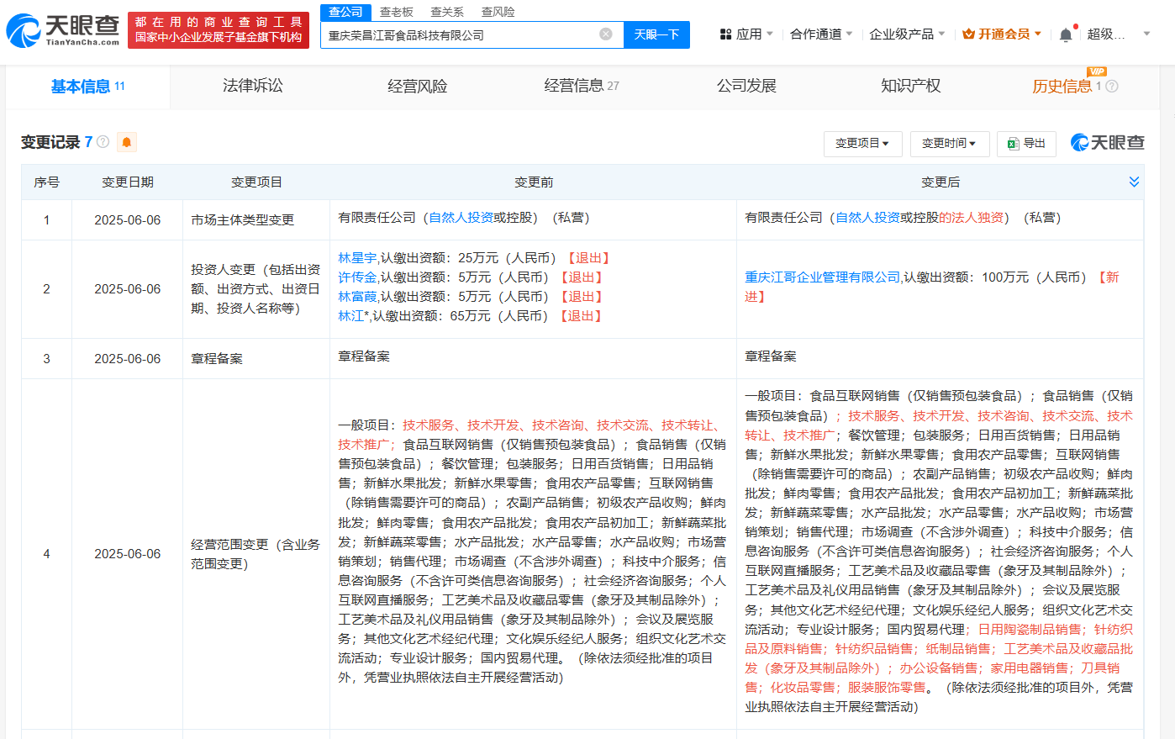Open 合作通道 dropdown menu
The width and height of the screenshot is (1175, 739).
[821, 34]
